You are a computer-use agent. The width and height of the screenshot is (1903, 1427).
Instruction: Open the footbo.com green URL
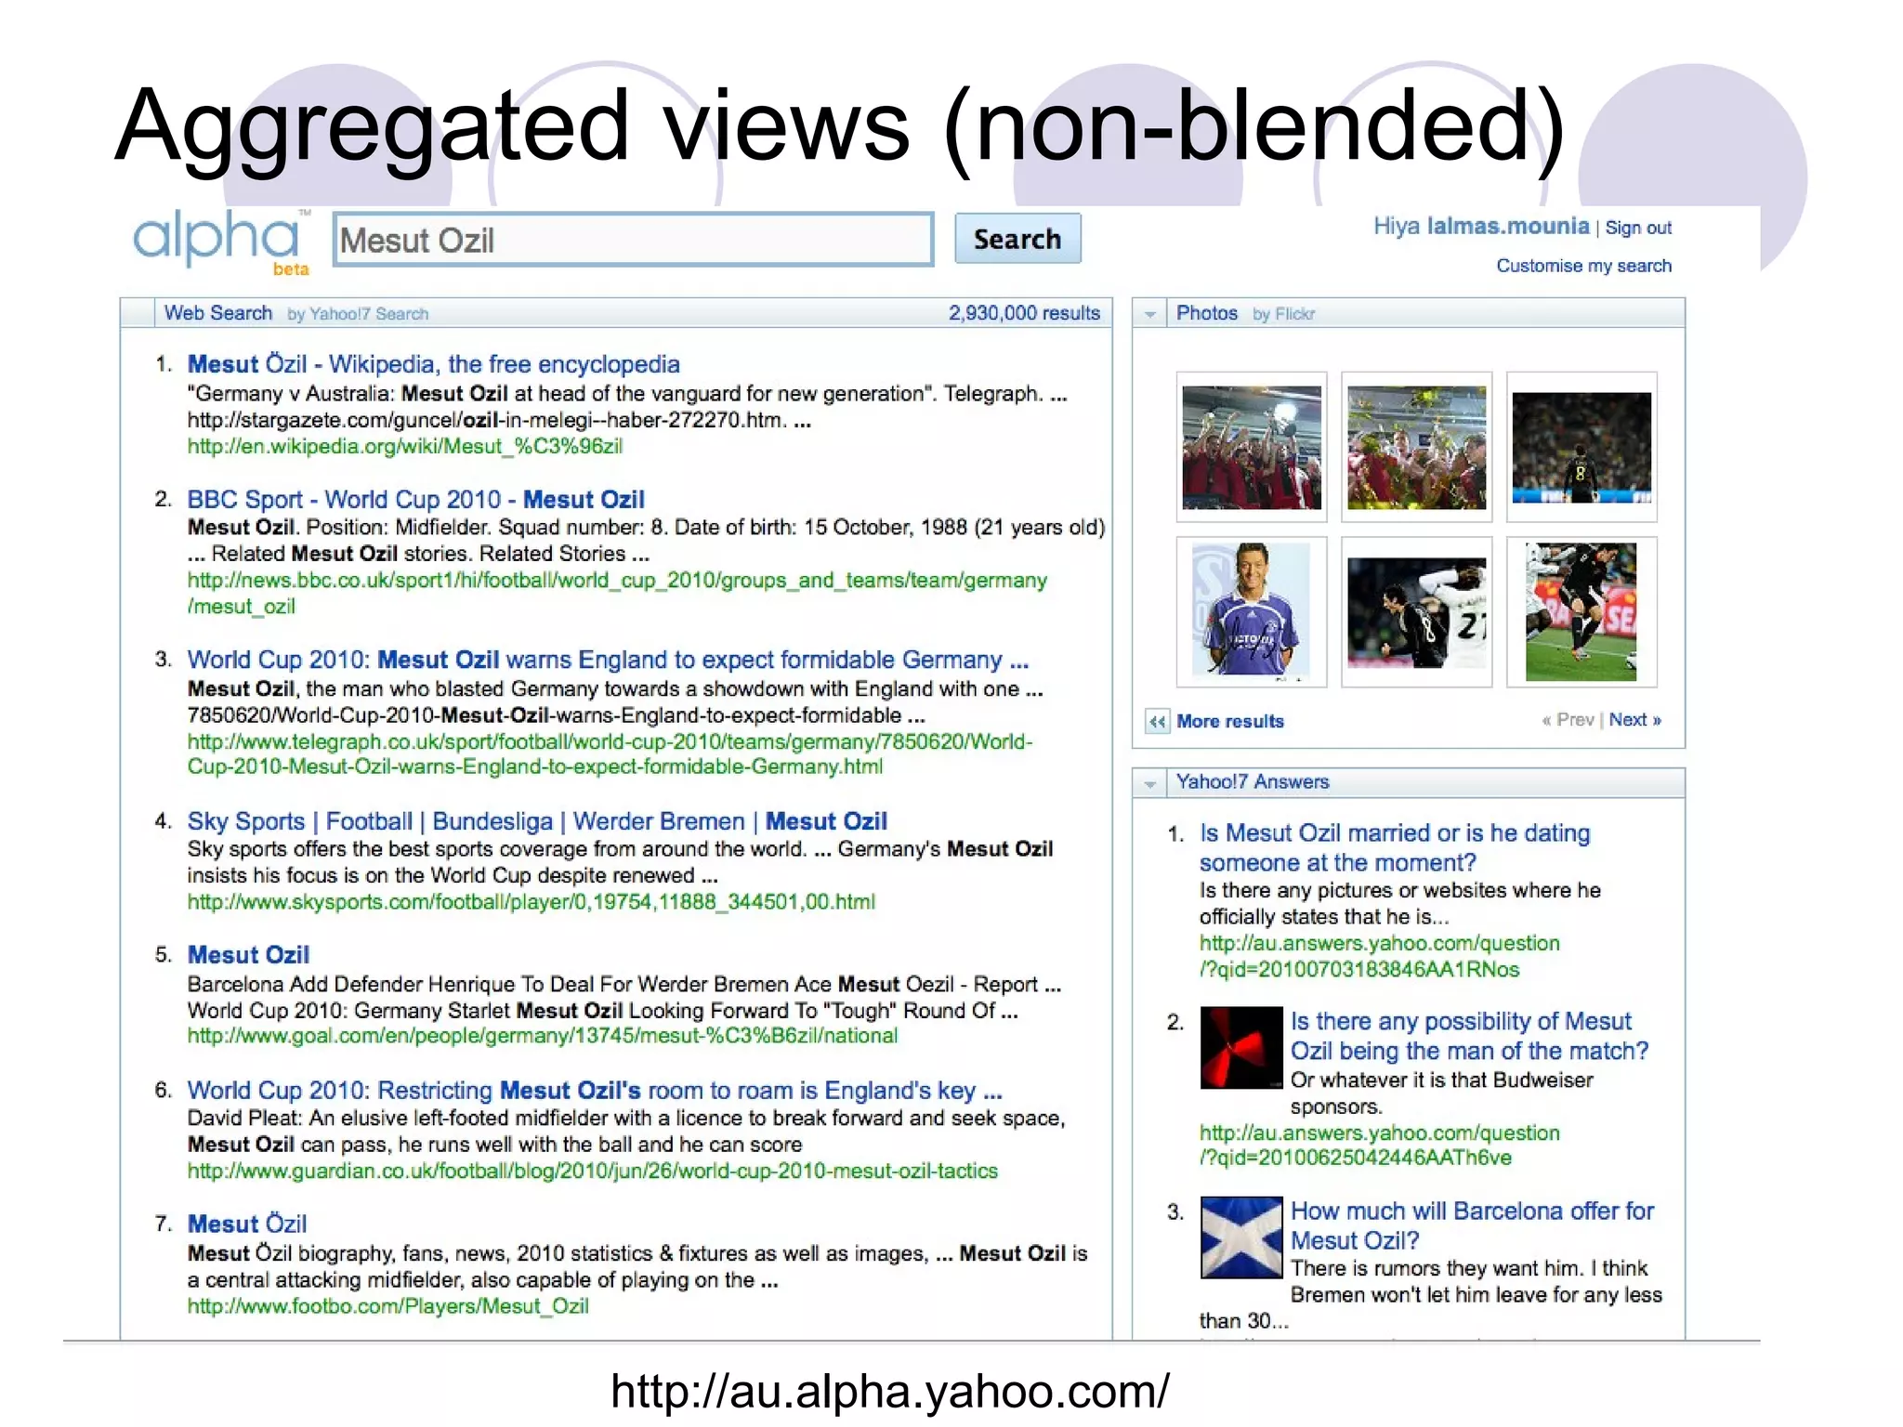pyautogui.click(x=387, y=1305)
